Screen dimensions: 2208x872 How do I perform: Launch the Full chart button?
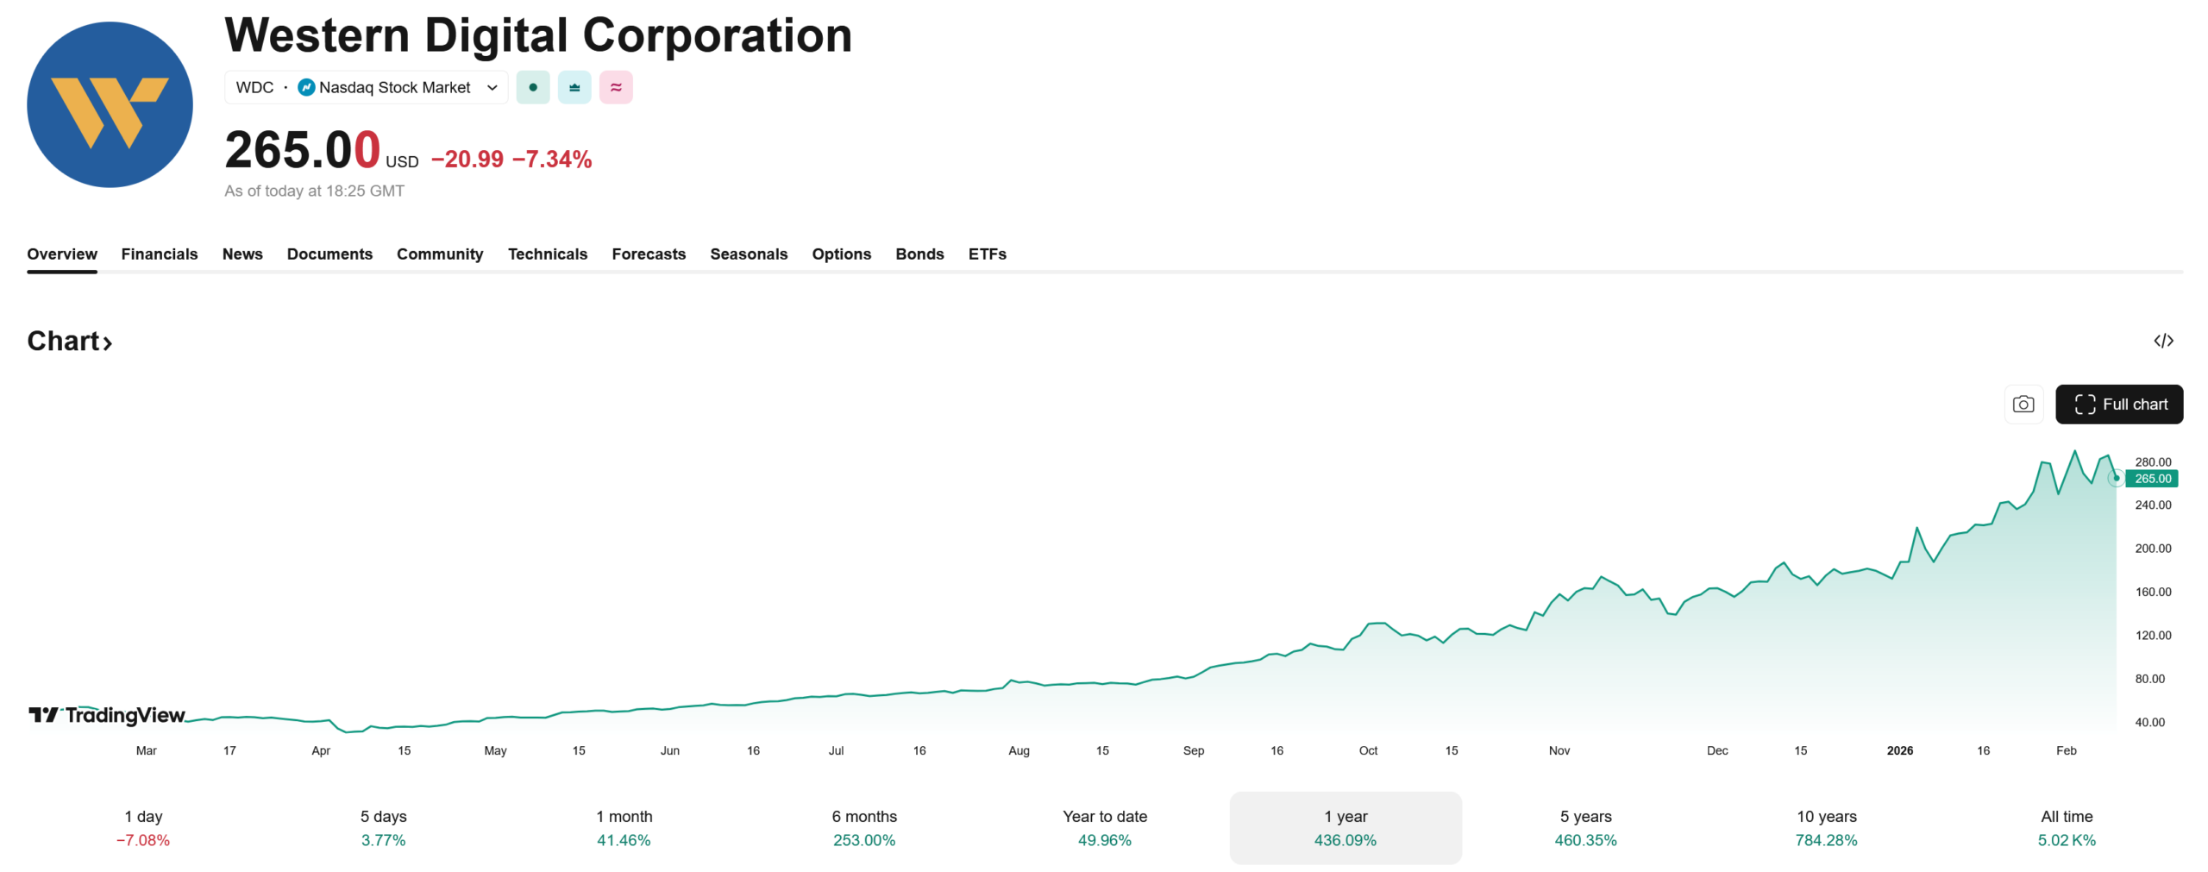(x=2119, y=404)
